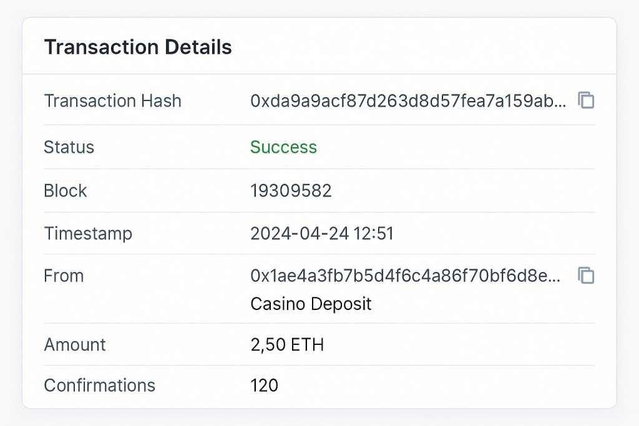Select the Block row label
Image resolution: width=639 pixels, height=426 pixels.
65,191
